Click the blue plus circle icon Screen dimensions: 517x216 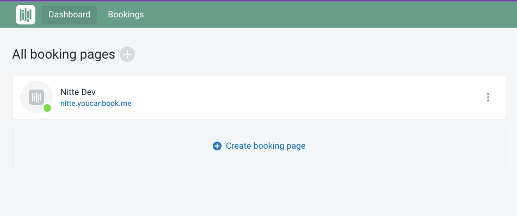point(217,146)
